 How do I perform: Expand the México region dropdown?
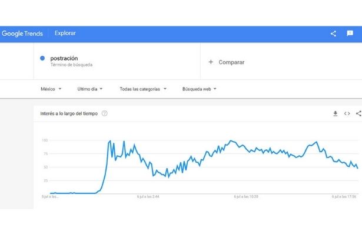(x=51, y=89)
